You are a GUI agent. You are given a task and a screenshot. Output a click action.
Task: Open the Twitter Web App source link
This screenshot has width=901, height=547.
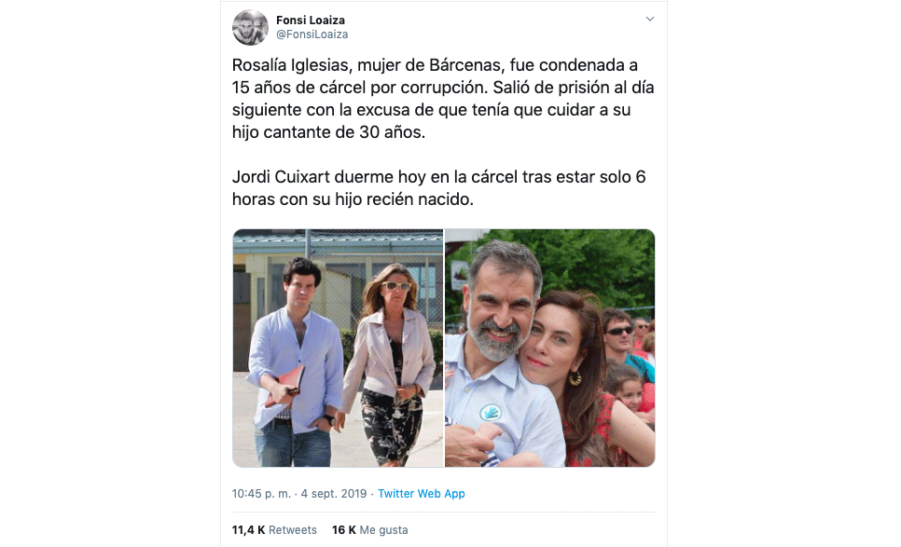tap(422, 494)
